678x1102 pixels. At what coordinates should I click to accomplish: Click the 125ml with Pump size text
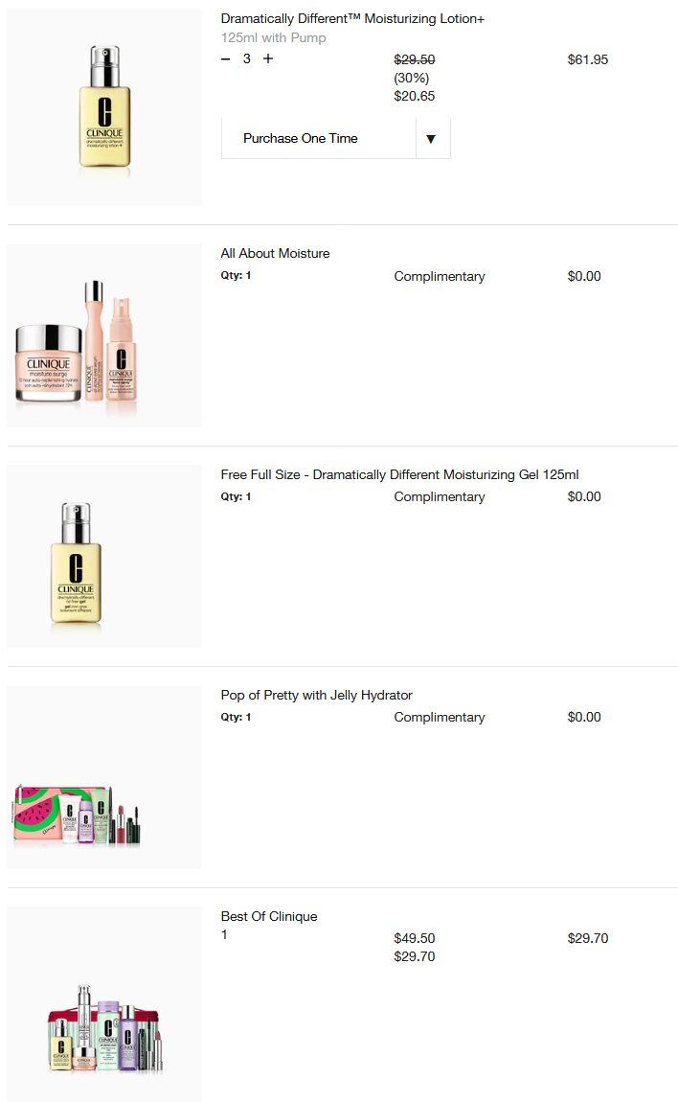click(273, 38)
